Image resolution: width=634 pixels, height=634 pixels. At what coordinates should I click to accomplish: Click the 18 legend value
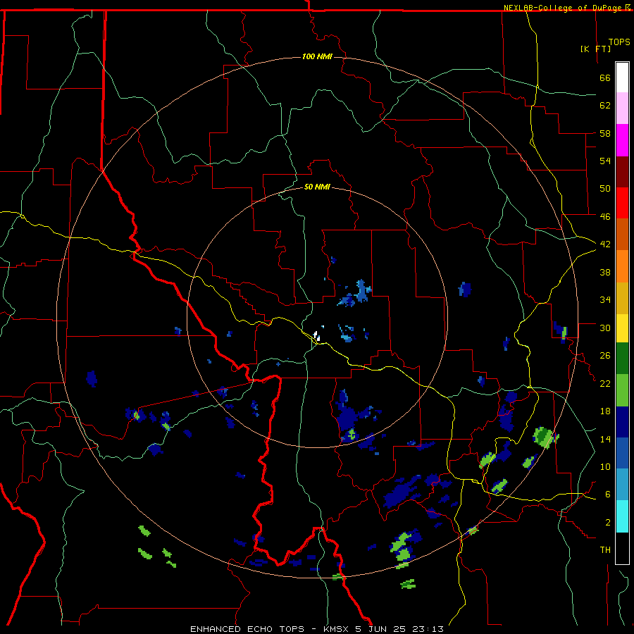tap(605, 411)
